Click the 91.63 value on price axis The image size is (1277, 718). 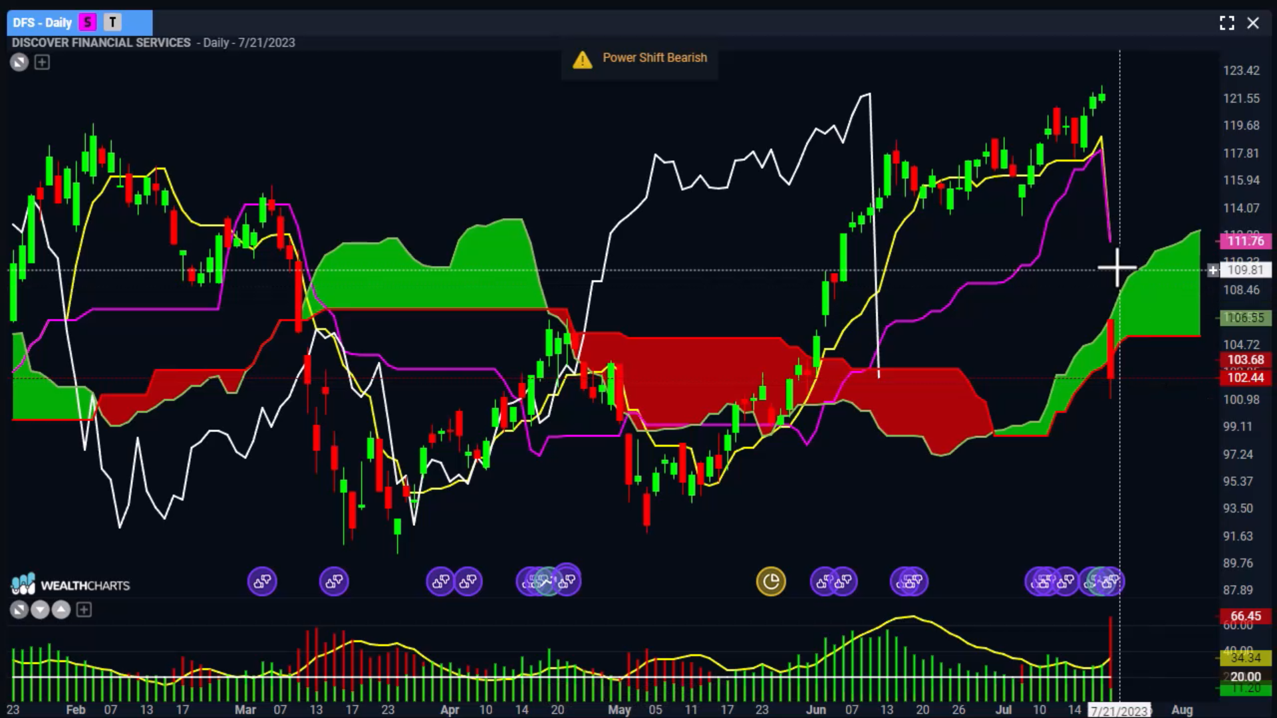click(x=1238, y=536)
